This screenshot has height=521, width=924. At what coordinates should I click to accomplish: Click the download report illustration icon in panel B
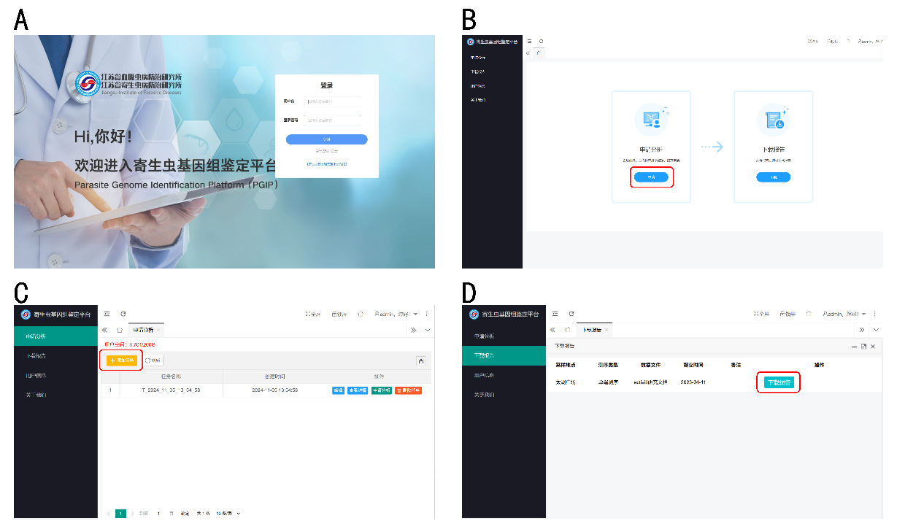(773, 120)
